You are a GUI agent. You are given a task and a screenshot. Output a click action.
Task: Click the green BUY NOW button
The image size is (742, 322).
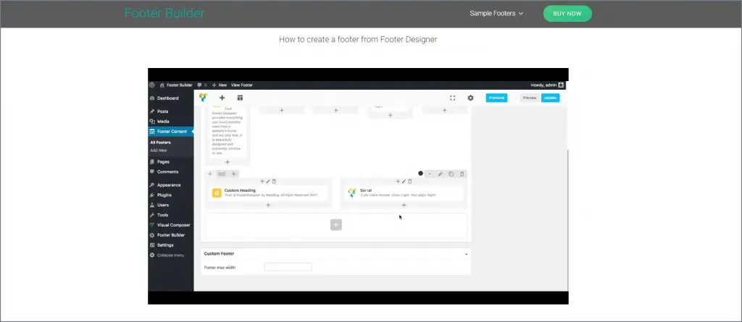pos(567,14)
